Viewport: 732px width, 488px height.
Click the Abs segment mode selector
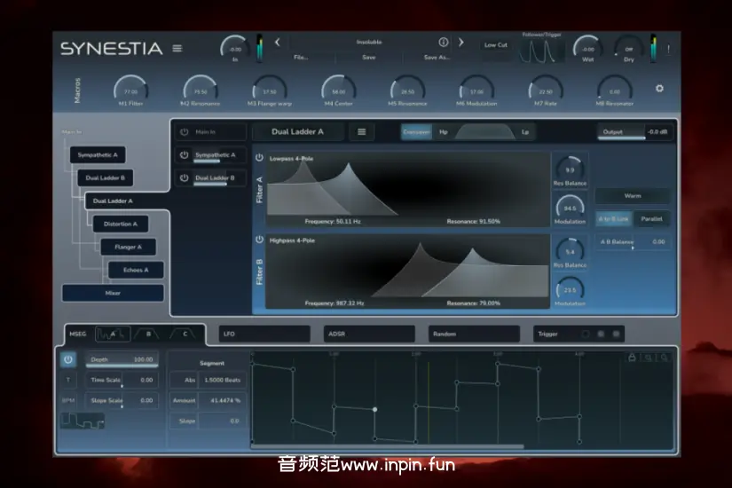coord(184,380)
